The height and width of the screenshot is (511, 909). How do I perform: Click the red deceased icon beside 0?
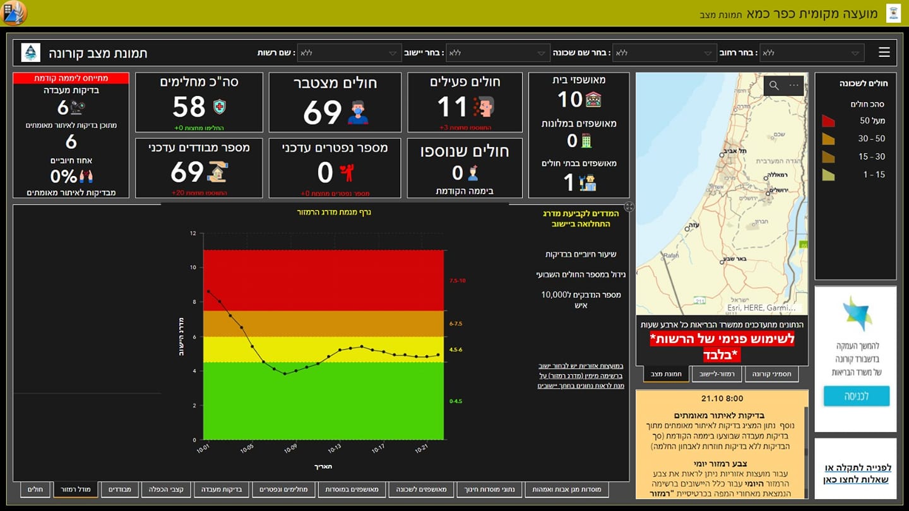click(x=347, y=172)
